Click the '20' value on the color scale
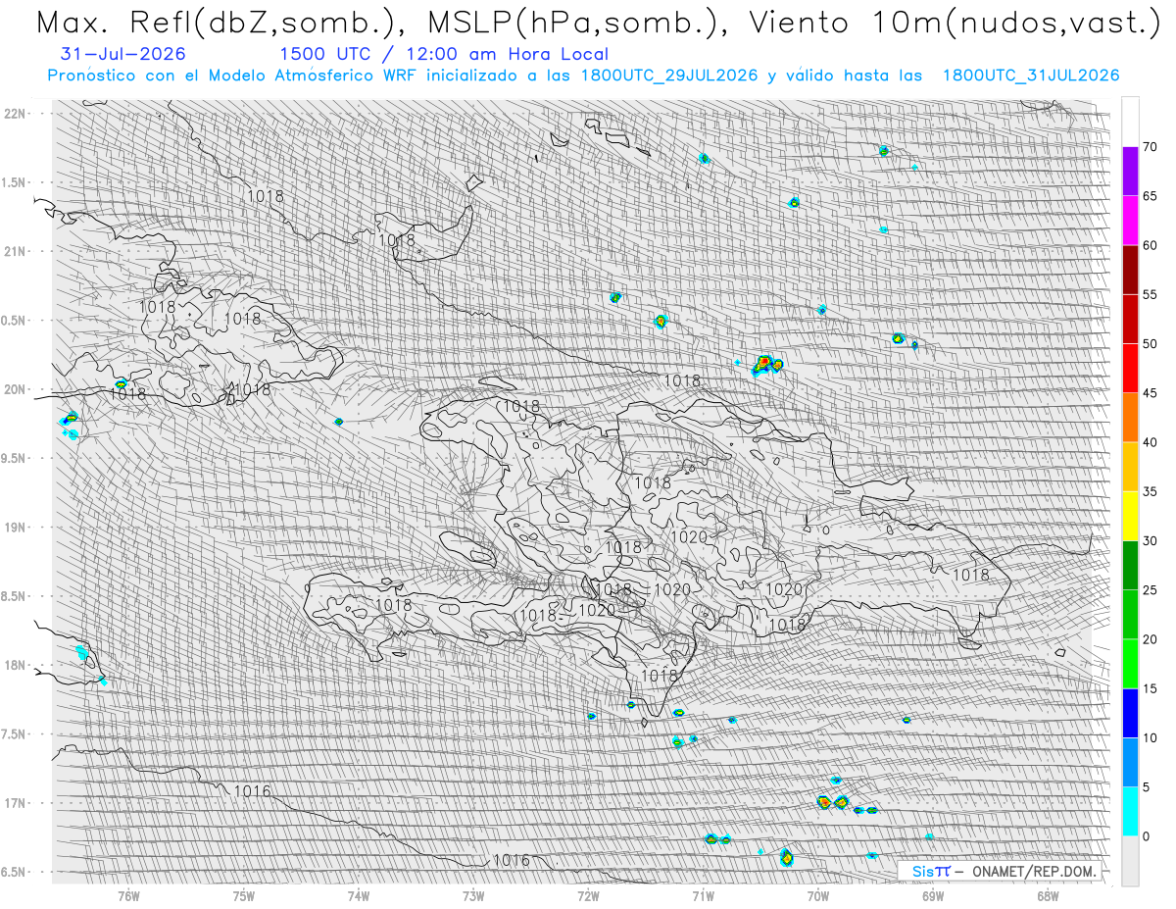The width and height of the screenshot is (1176, 909). (x=1151, y=639)
